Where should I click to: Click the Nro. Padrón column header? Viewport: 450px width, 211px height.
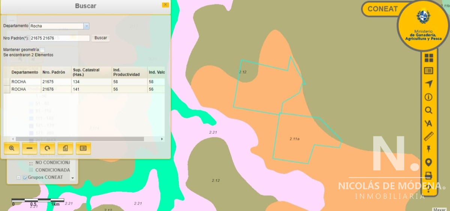click(x=56, y=72)
